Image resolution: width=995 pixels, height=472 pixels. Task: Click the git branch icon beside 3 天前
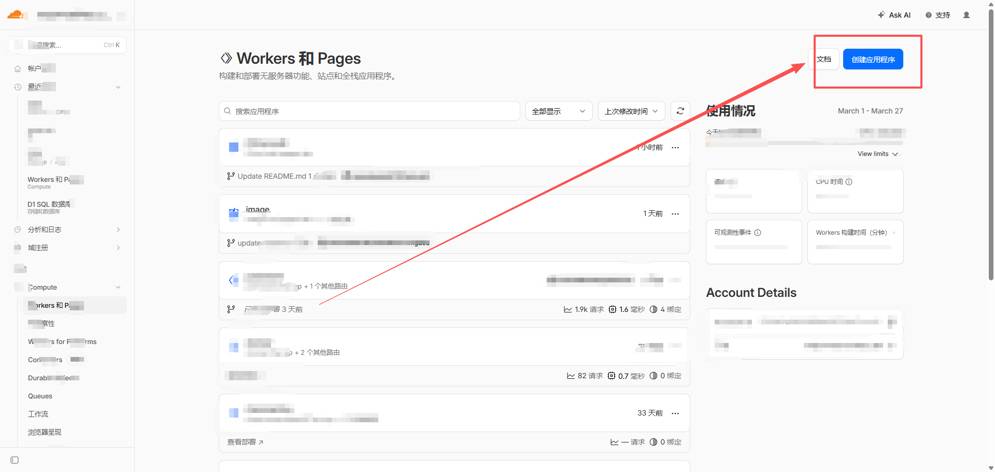coord(231,309)
